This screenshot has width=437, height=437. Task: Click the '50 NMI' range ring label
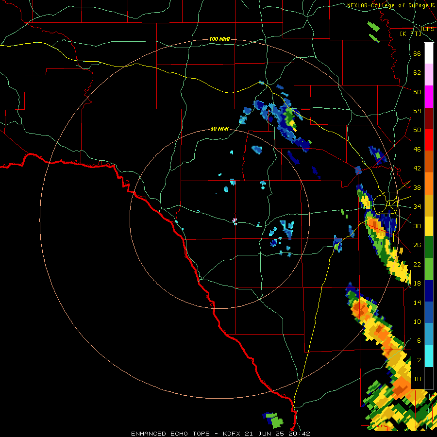coord(219,129)
